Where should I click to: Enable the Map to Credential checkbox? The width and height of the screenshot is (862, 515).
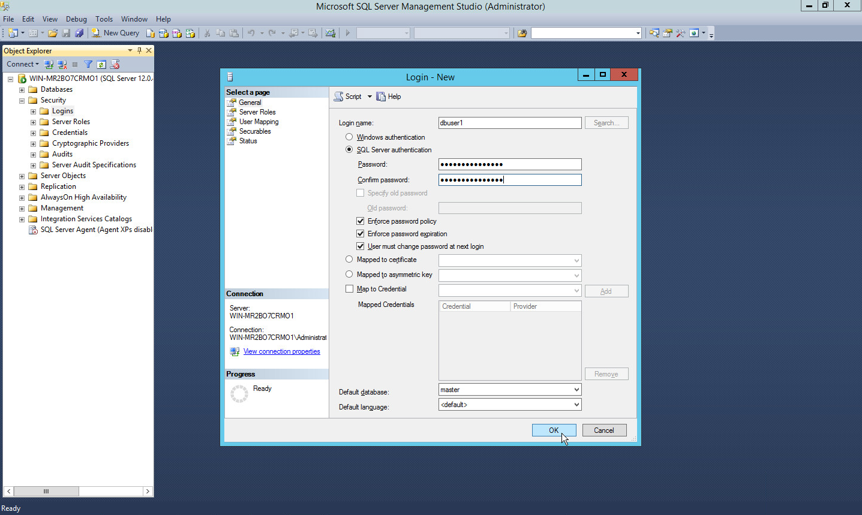[x=350, y=289]
